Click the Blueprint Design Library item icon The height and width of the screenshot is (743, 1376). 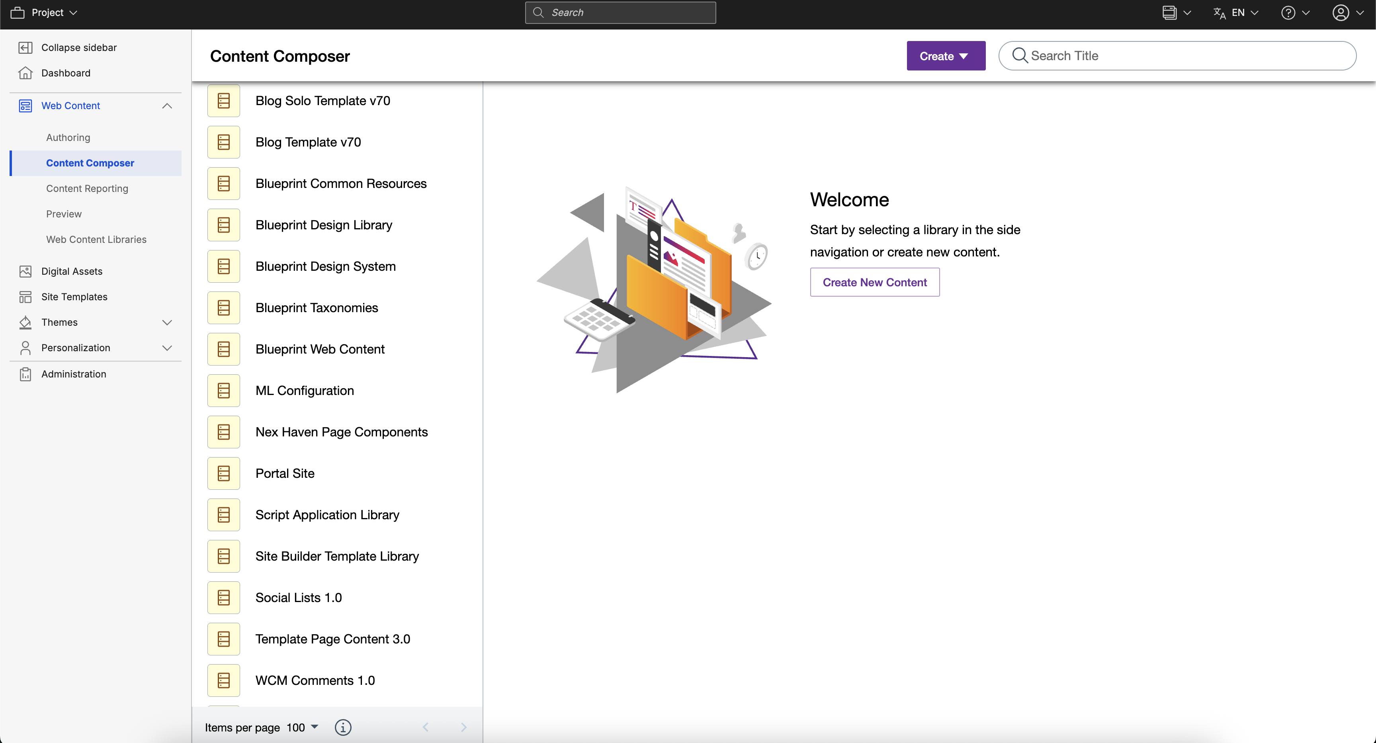223,224
